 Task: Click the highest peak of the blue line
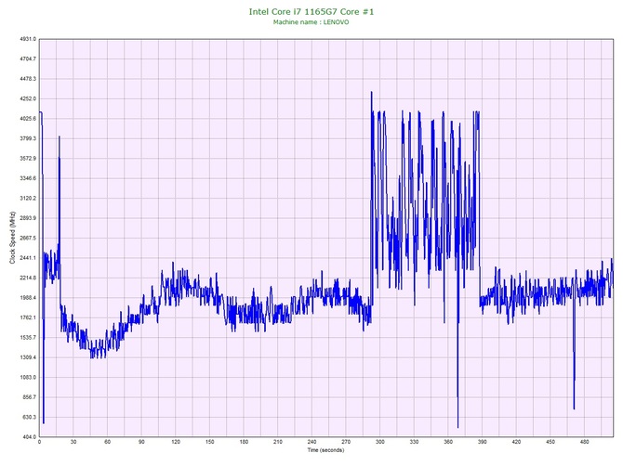(x=371, y=93)
